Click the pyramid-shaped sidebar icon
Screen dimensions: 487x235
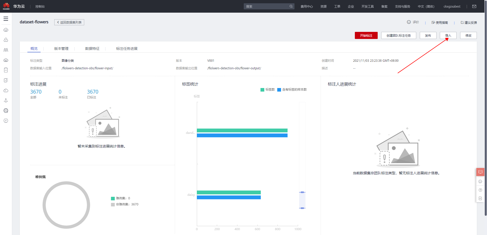pyautogui.click(x=6, y=100)
